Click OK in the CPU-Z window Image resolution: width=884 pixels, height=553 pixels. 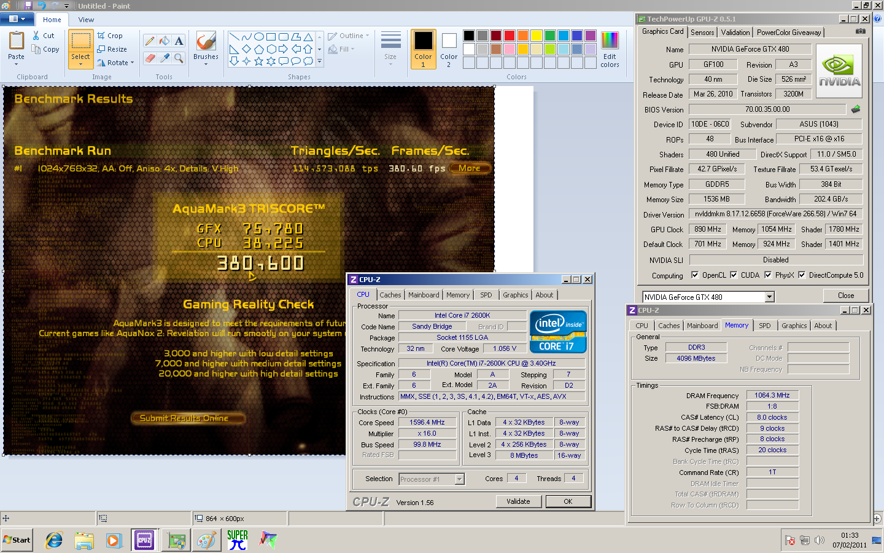click(x=568, y=501)
